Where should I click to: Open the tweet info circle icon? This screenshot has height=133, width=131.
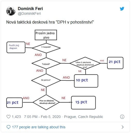click(x=122, y=117)
